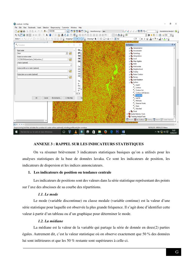188x266 pixels.
Task: Collapse the Surface toolset in ArcToolbox
Action: [129, 82]
